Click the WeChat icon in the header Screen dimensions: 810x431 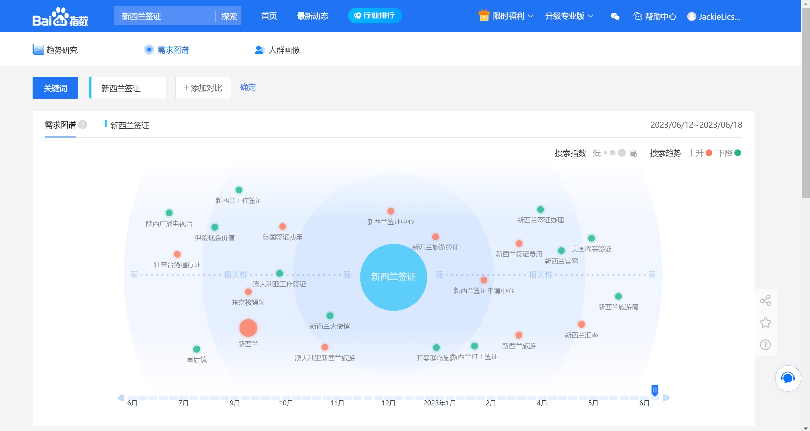tap(615, 16)
